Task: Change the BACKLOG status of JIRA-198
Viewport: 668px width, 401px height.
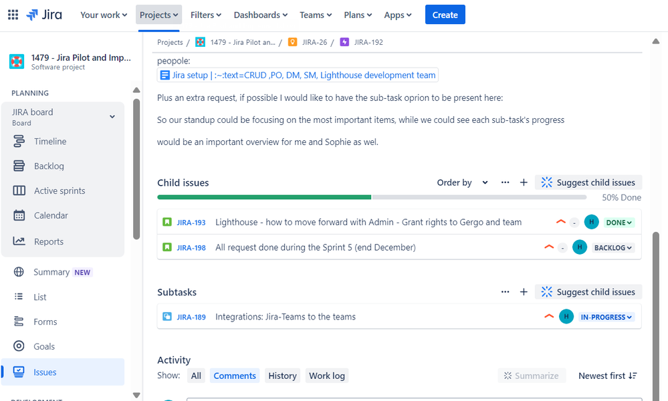Action: (613, 248)
